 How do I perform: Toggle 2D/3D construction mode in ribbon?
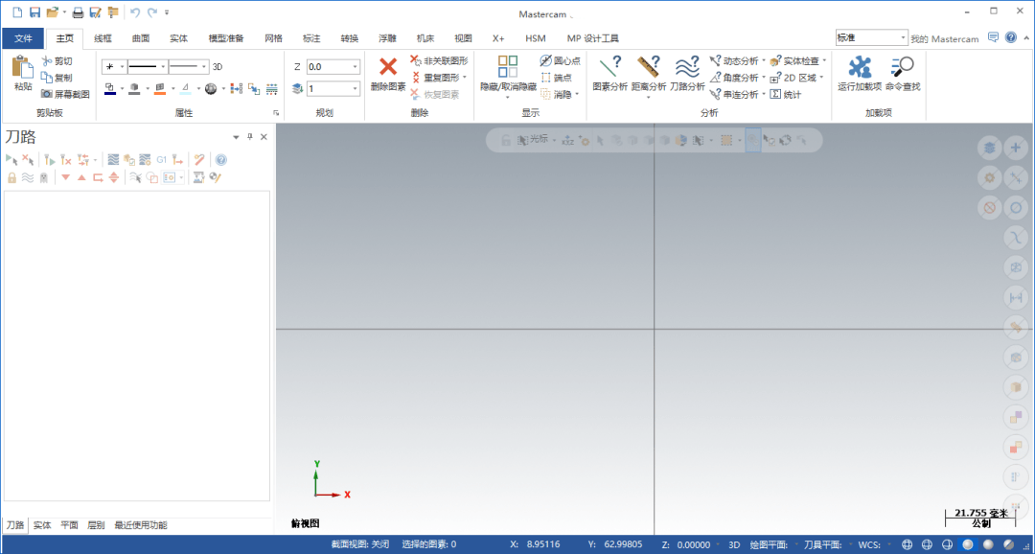point(218,67)
